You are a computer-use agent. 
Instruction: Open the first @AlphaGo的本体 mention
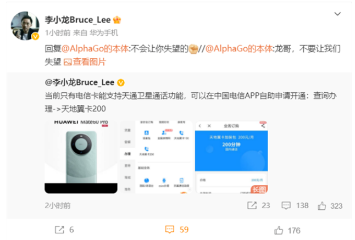click(x=95, y=49)
